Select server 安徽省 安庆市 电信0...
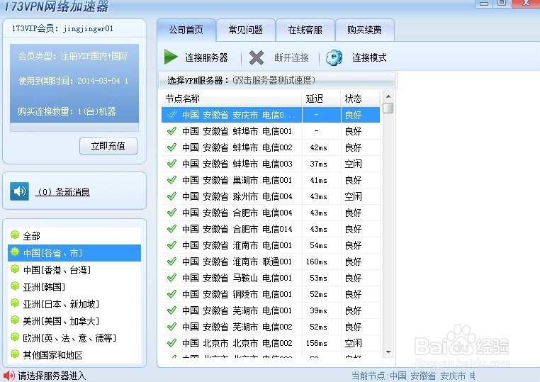 271,115
